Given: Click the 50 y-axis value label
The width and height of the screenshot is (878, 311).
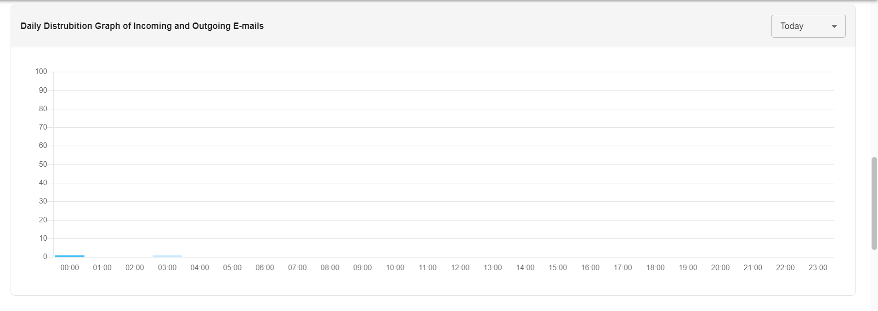Looking at the screenshot, I should coord(43,164).
